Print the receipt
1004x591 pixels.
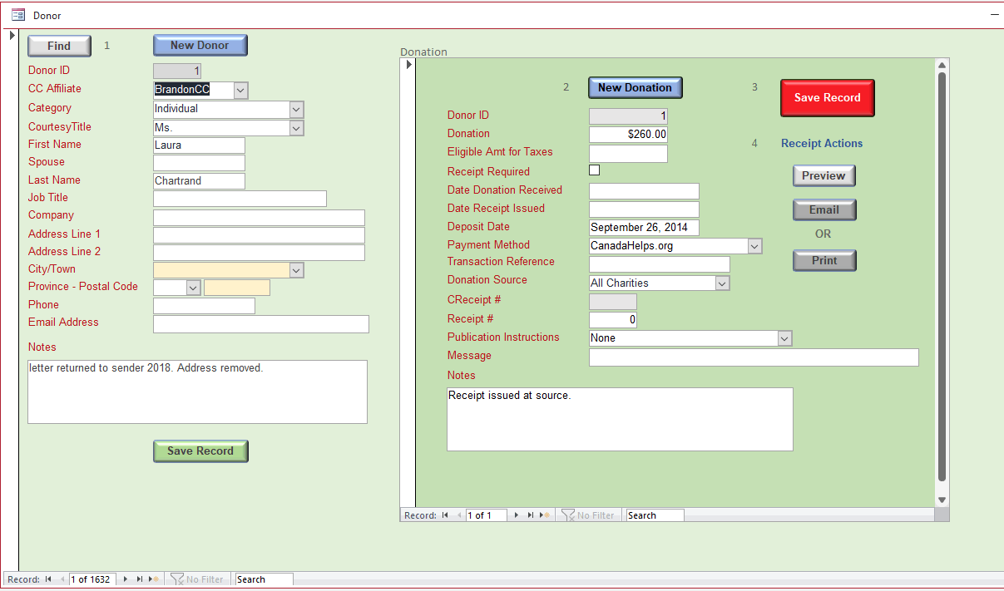tap(824, 261)
